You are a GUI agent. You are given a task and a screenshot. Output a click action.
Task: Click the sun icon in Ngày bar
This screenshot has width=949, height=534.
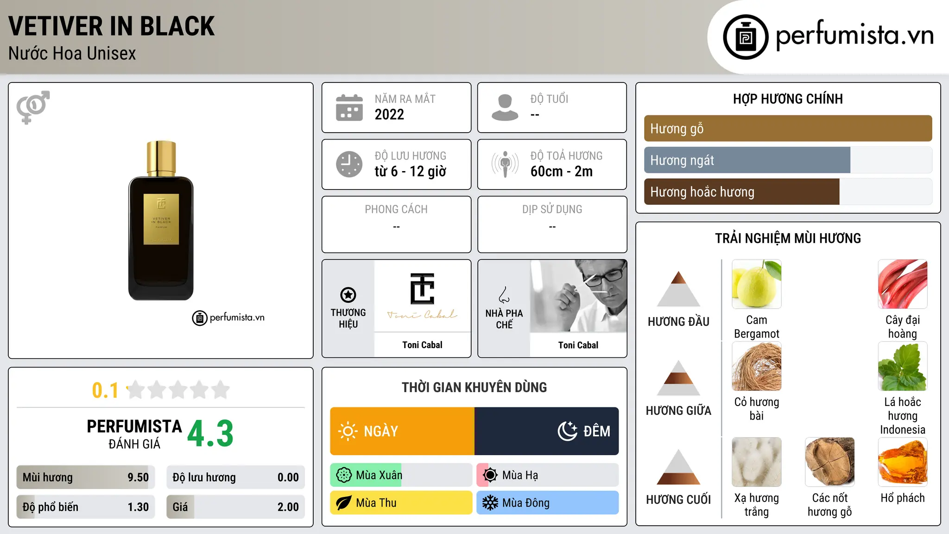348,431
